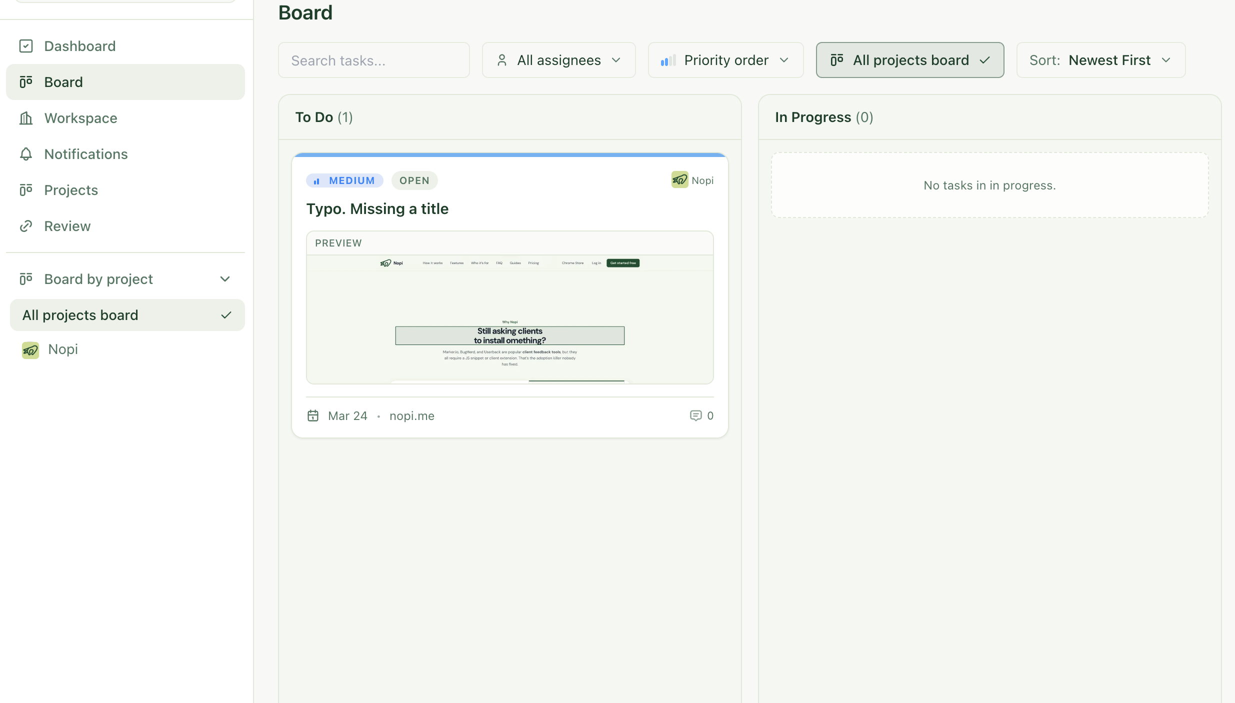Image resolution: width=1235 pixels, height=703 pixels.
Task: Follow the nopi.me link on the card
Action: point(411,415)
